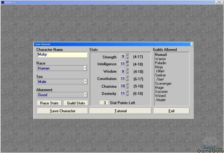224x153 pixels.
Task: Maximize the Mordor 1.1 window
Action: tap(219, 2)
